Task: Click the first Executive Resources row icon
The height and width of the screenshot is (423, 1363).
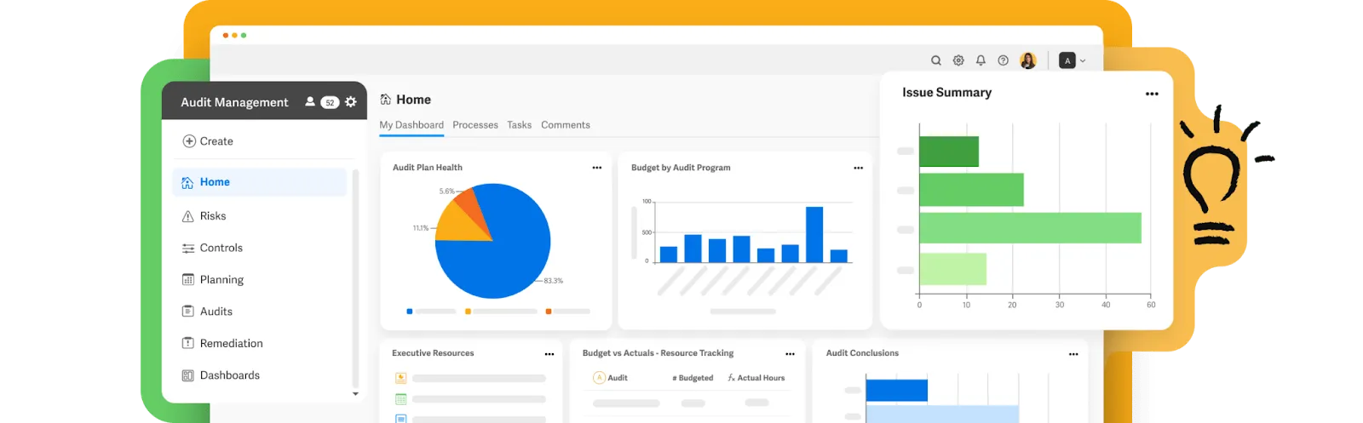Action: (x=400, y=378)
